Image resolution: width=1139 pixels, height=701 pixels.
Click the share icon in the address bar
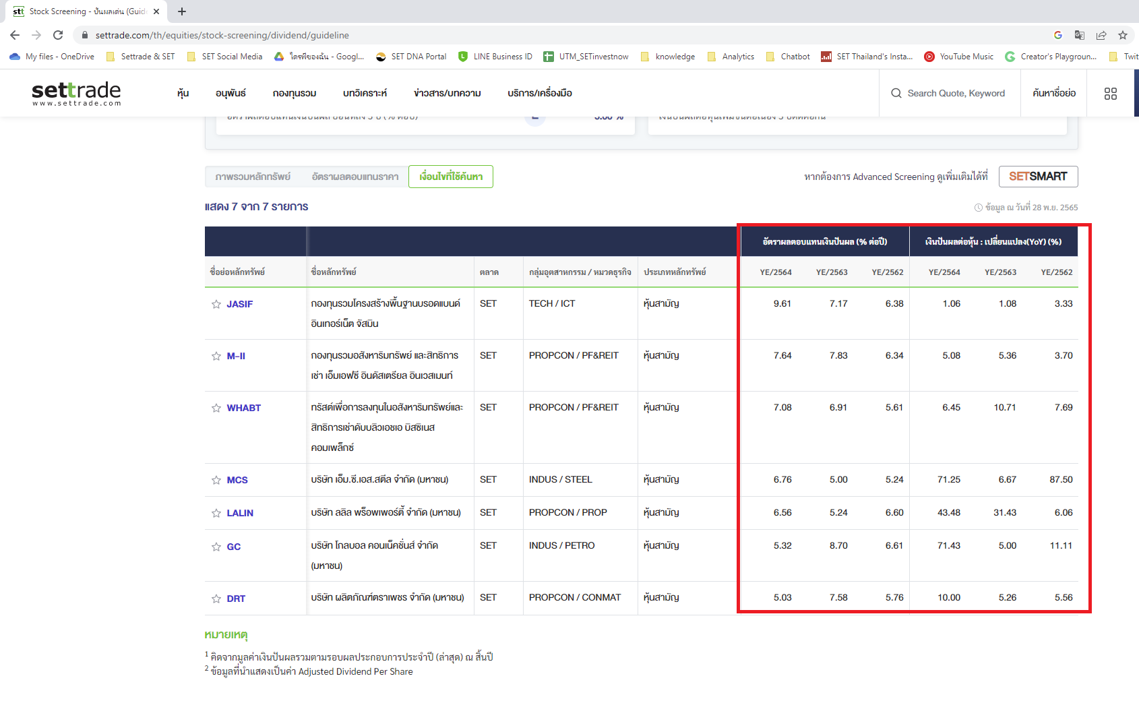[x=1101, y=35]
